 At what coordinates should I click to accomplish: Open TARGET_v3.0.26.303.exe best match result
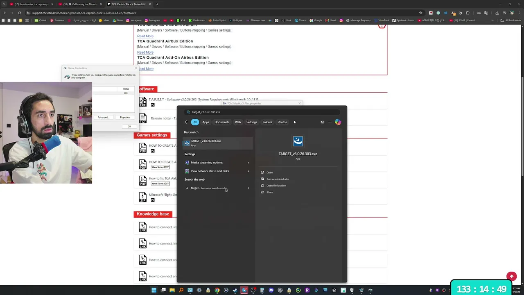click(x=218, y=143)
